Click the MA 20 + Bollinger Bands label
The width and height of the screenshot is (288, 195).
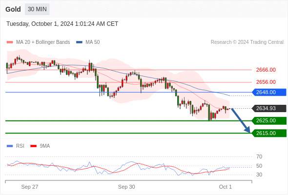(43, 42)
